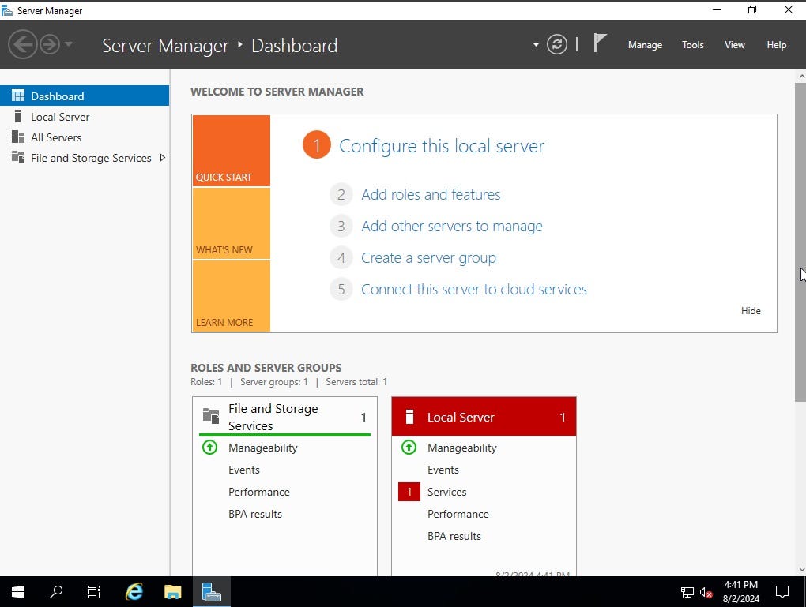Open the Tools menu

pyautogui.click(x=692, y=45)
